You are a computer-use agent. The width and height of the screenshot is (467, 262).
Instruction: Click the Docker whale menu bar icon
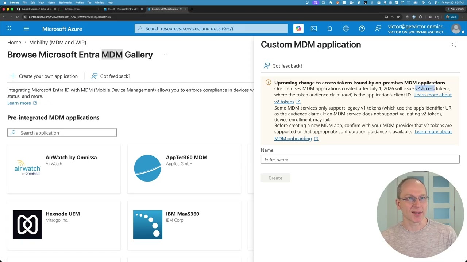tap(351, 3)
